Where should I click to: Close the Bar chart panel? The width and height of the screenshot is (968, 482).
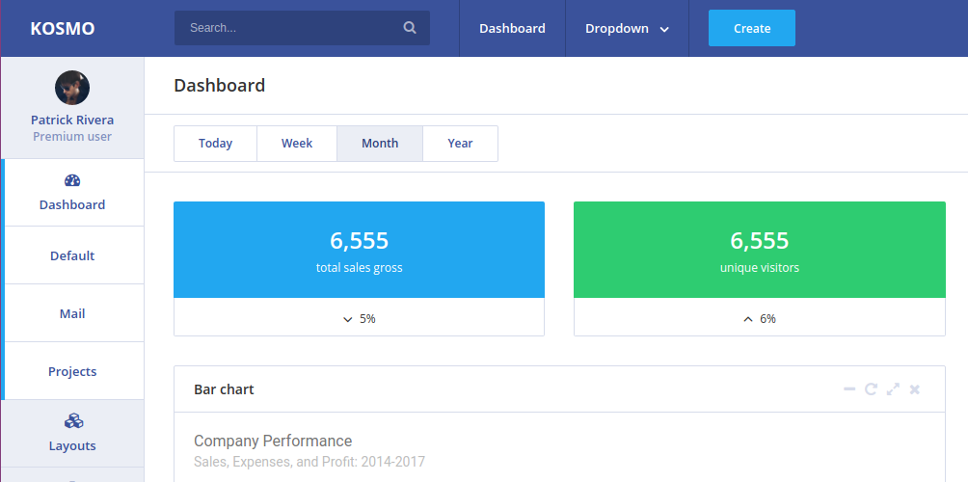tap(915, 389)
